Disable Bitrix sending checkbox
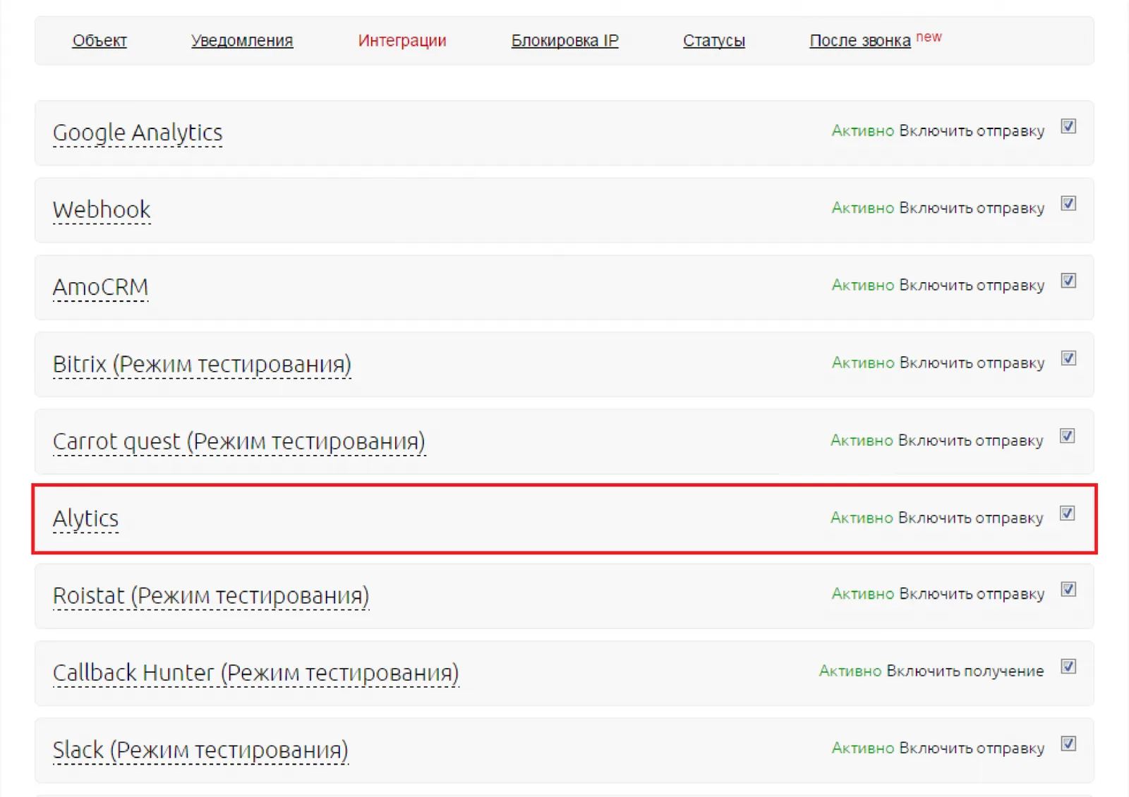1129x797 pixels. (x=1068, y=358)
